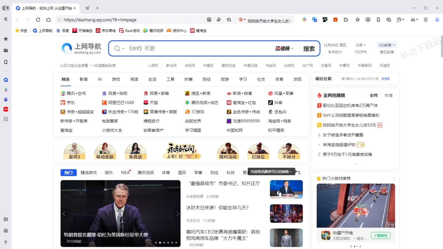Open the downloads arrow icon
The height and width of the screenshot is (249, 443).
point(368,20)
